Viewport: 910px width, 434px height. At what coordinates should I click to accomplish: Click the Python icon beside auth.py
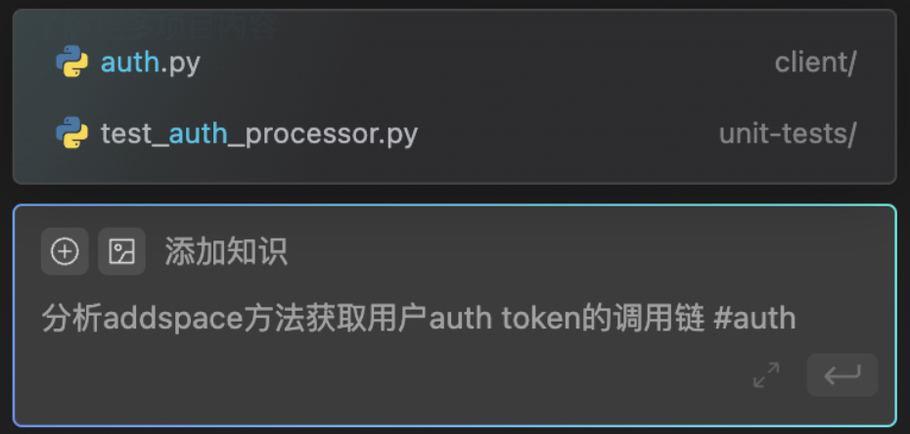pyautogui.click(x=72, y=62)
